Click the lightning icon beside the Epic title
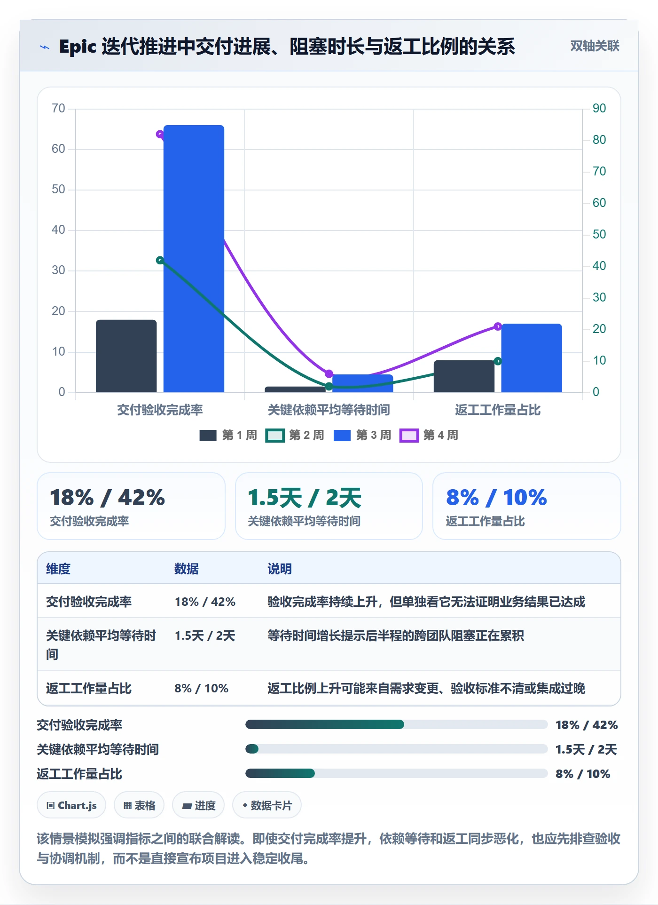Screen dimensions: 658x905 coord(45,47)
